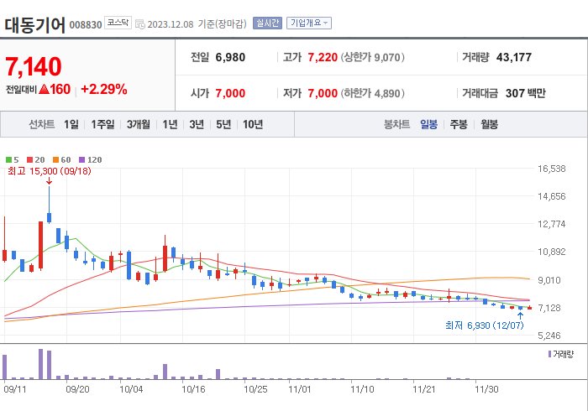Click the 거래대금 307 백만 value

[525, 93]
